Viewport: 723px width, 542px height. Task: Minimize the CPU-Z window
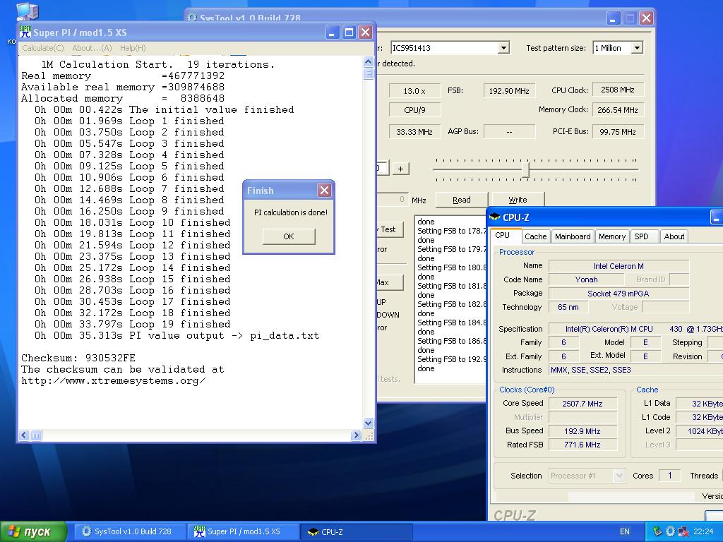coord(716,217)
